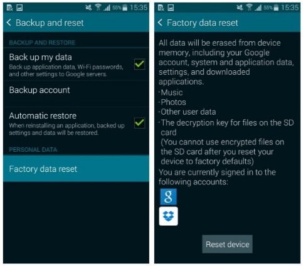Tap the Backup and reset header title

pyautogui.click(x=50, y=23)
